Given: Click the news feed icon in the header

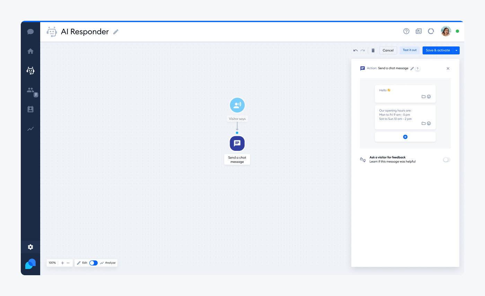Looking at the screenshot, I should tap(418, 31).
